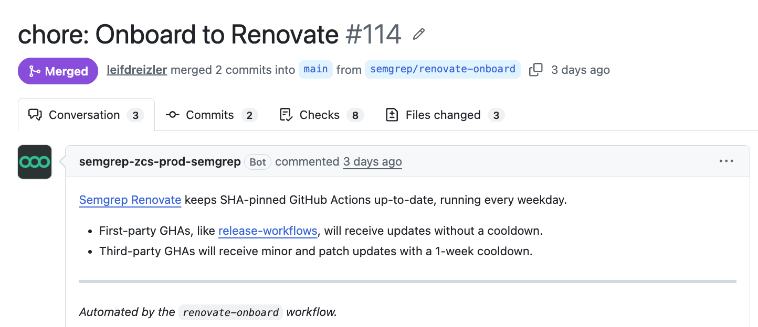Open the three-dot comment options menu
Screen dimensions: 758x327
(x=727, y=161)
